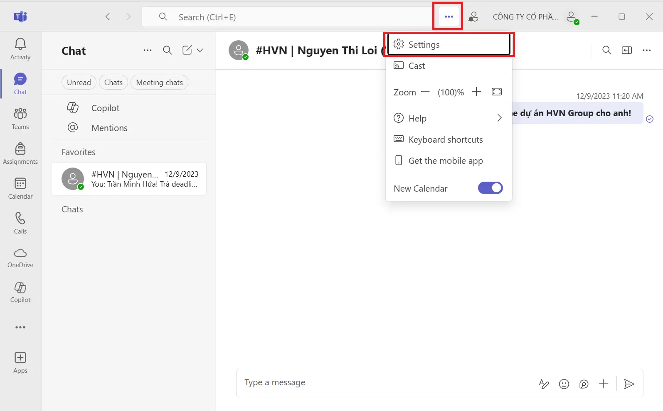This screenshot has height=411, width=663.
Task: Click Get the mobile app
Action: (x=445, y=161)
